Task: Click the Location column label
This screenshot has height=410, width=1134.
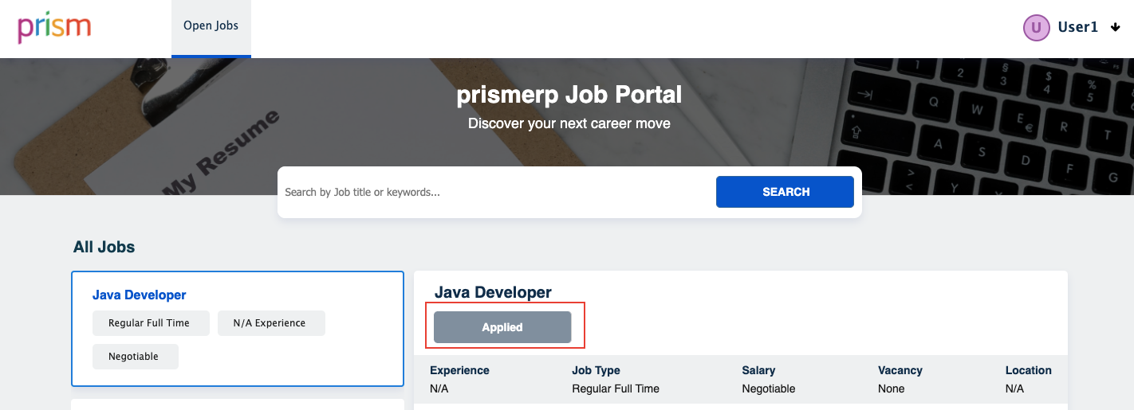Action: (x=1028, y=370)
